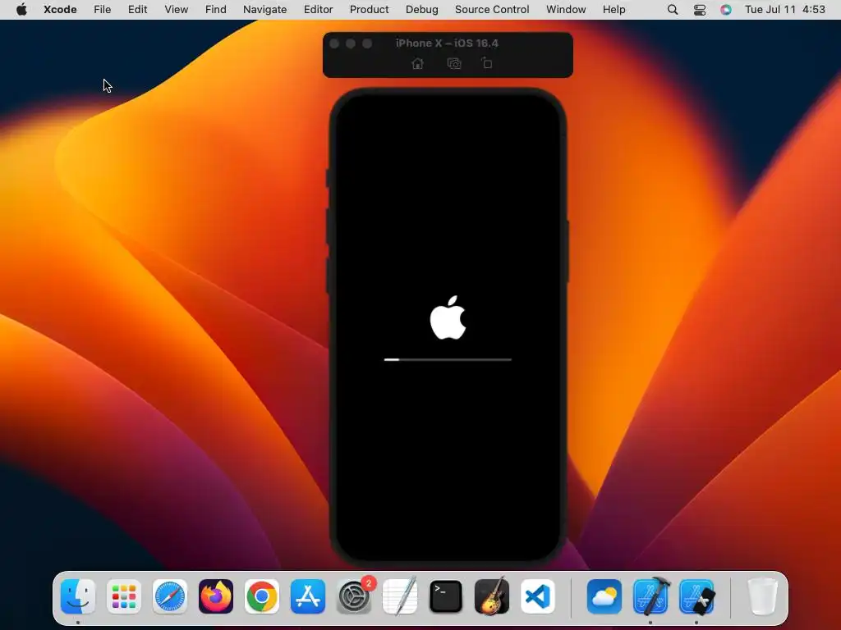Open the View menu
This screenshot has width=841, height=630.
pyautogui.click(x=176, y=9)
